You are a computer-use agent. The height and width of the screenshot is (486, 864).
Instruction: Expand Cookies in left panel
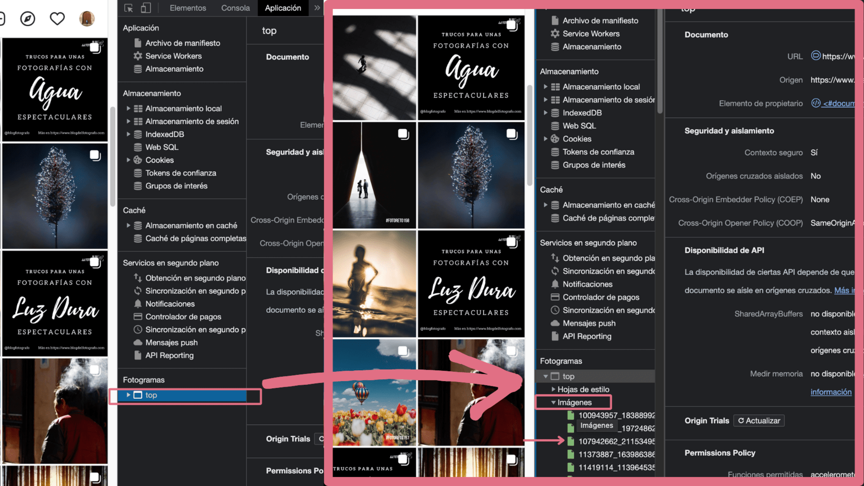129,160
